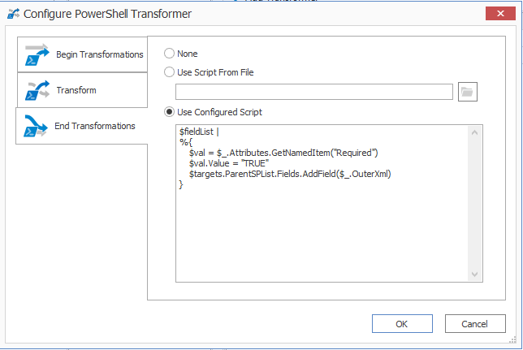Select Use Configured Script radio button
Screen dimensions: 523x350
pos(169,112)
